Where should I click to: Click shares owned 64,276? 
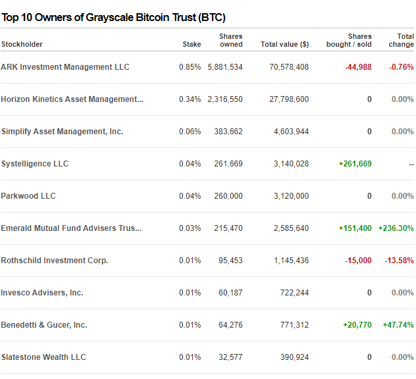pyautogui.click(x=230, y=324)
